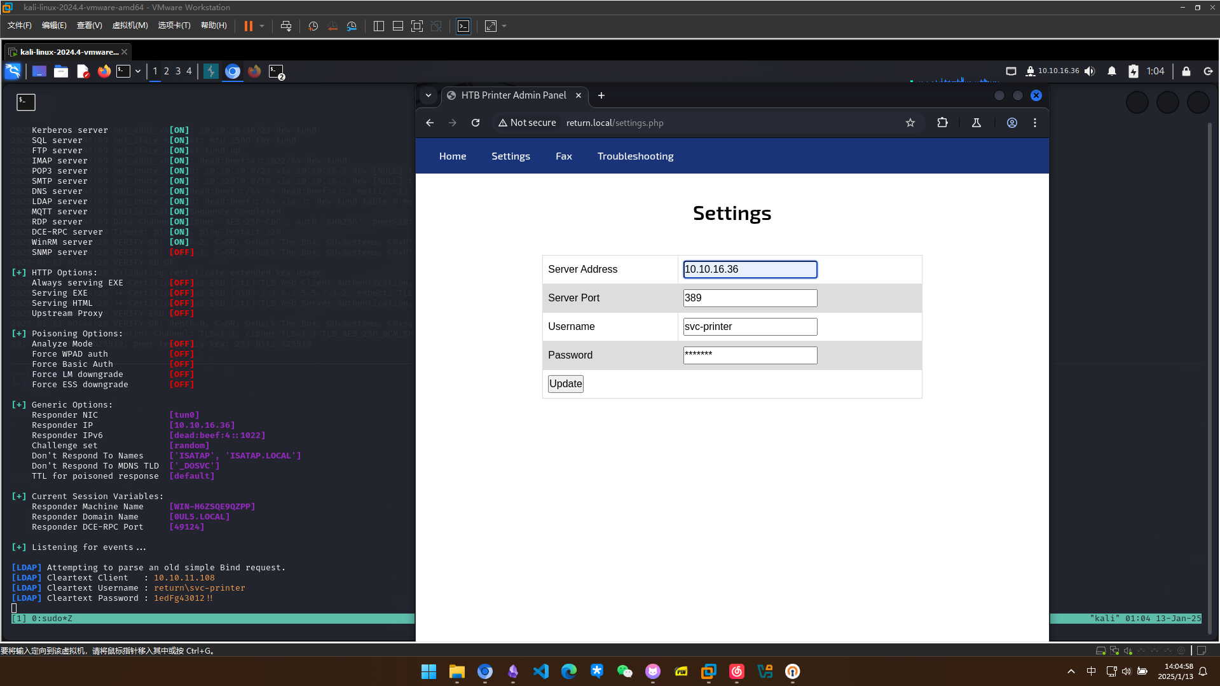
Task: Open the 虚拟机(M) menu
Action: click(130, 25)
